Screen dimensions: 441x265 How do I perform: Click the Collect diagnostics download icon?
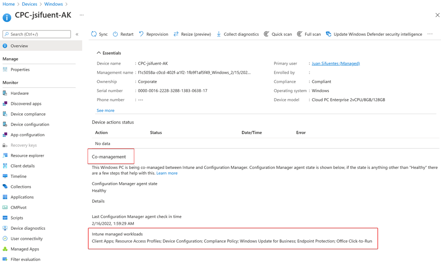[x=219, y=34]
